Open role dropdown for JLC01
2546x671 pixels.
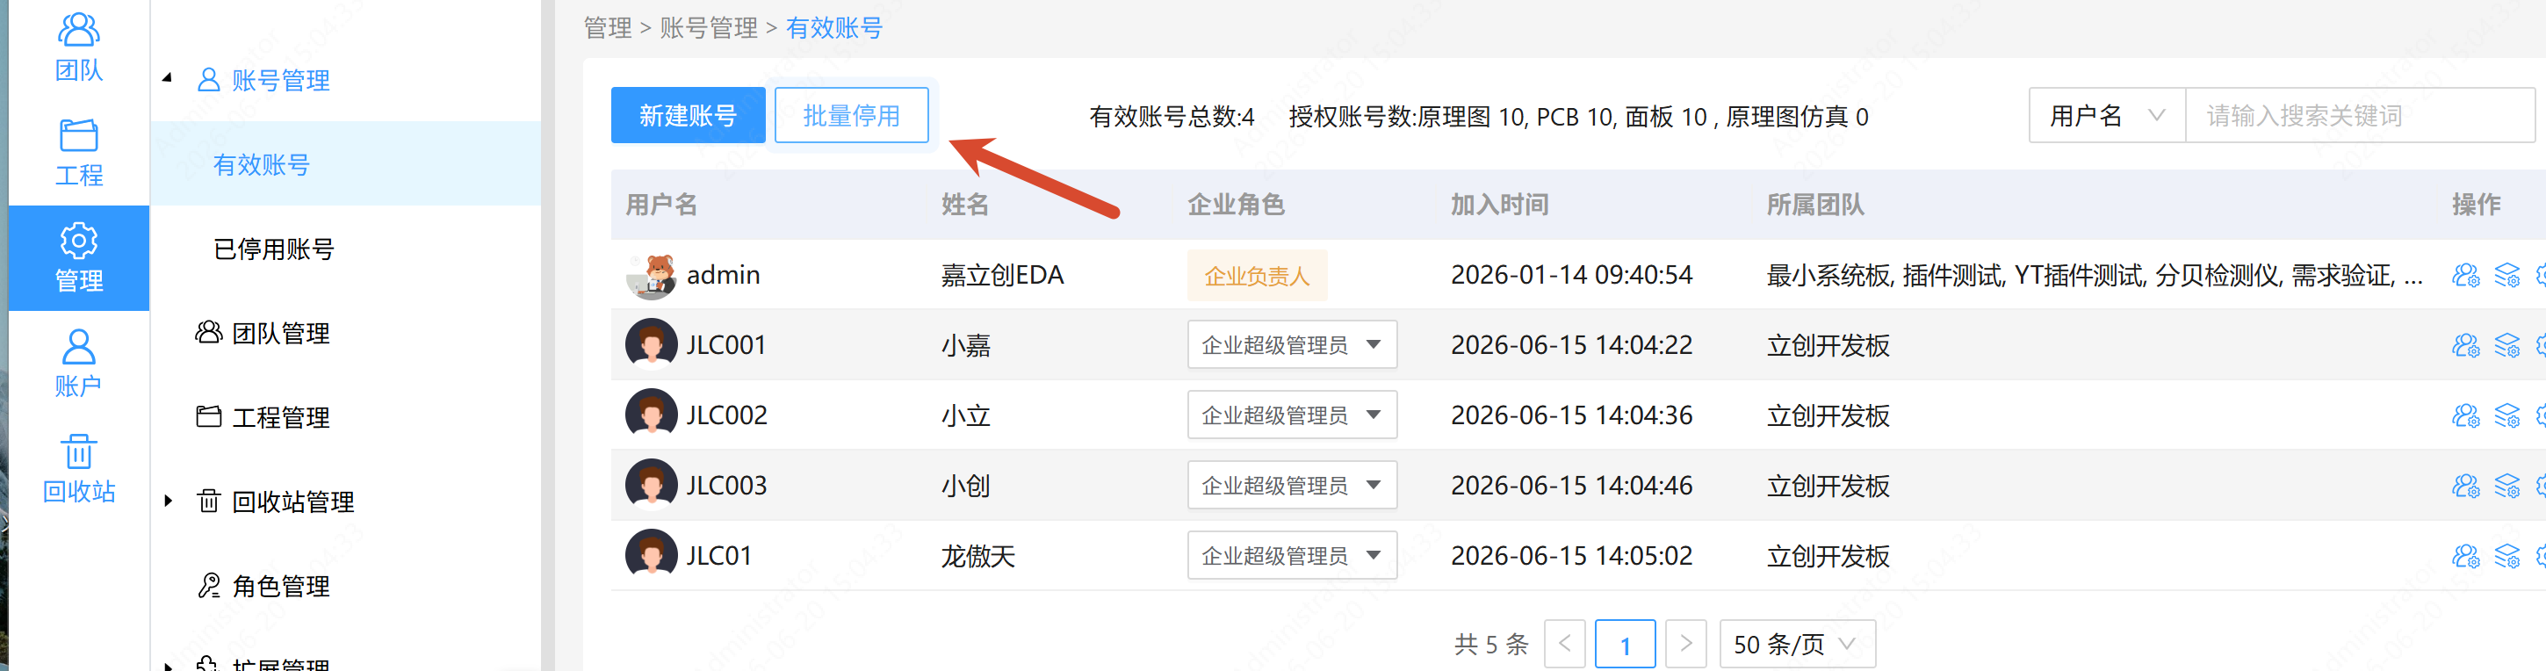(1292, 555)
